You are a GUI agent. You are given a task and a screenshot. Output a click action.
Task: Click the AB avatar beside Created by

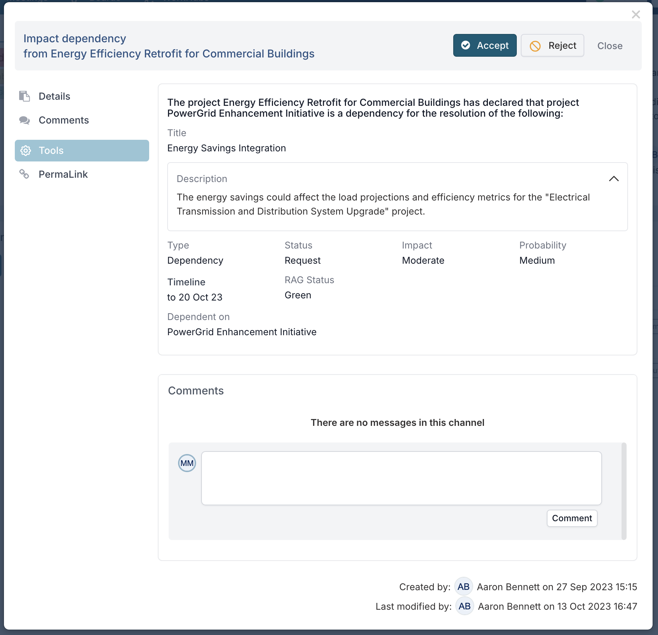tap(463, 587)
